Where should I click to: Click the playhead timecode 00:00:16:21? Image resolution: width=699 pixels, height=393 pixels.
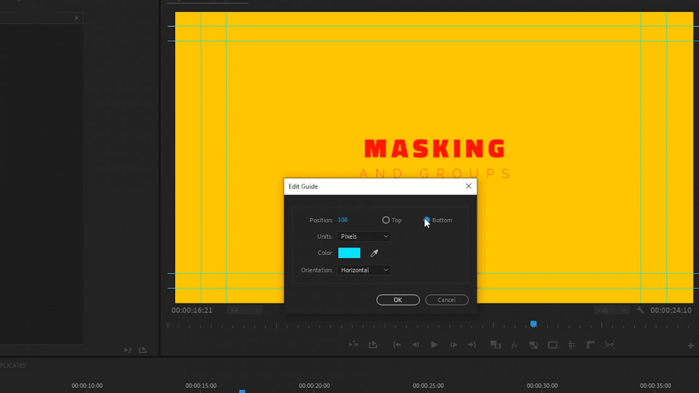(191, 310)
